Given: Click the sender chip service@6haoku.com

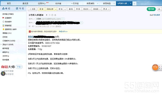Looking at the screenshot, I should pyautogui.click(x=49, y=19).
